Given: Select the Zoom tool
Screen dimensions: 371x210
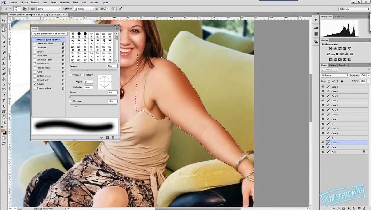Looking at the screenshot, I should (4, 122).
